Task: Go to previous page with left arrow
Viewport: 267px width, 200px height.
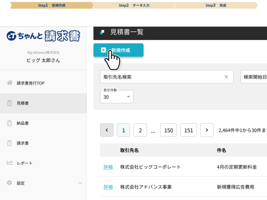Action: 107,130
